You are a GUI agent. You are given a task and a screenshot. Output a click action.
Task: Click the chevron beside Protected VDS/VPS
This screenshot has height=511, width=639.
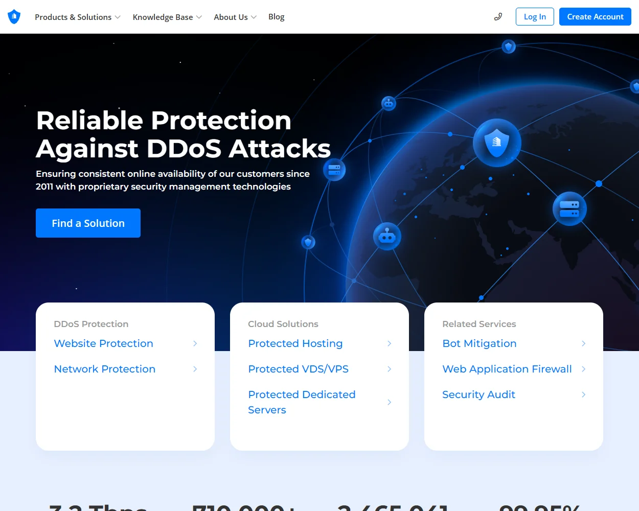click(x=389, y=369)
